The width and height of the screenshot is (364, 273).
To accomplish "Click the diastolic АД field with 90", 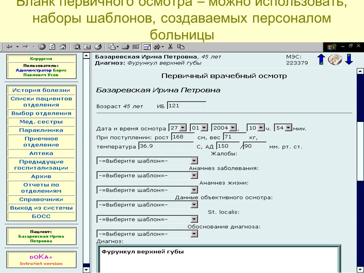I will click(255, 146).
